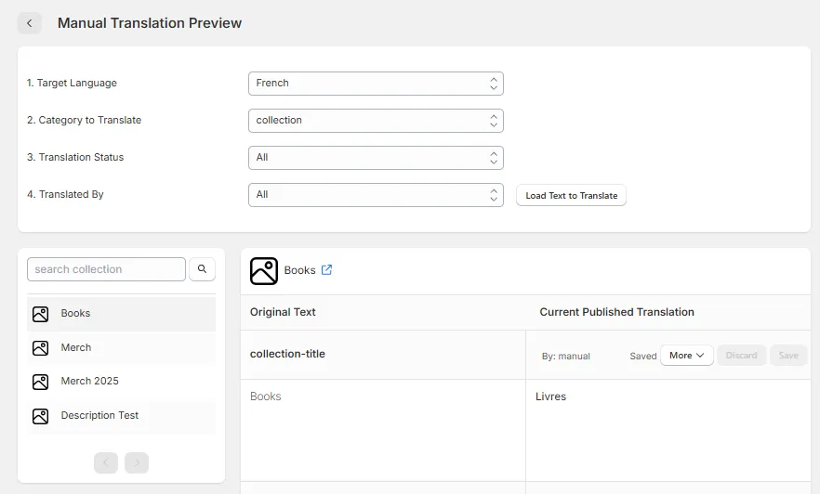This screenshot has height=494, width=820.
Task: Go back with the arrow button
Action: pyautogui.click(x=30, y=23)
